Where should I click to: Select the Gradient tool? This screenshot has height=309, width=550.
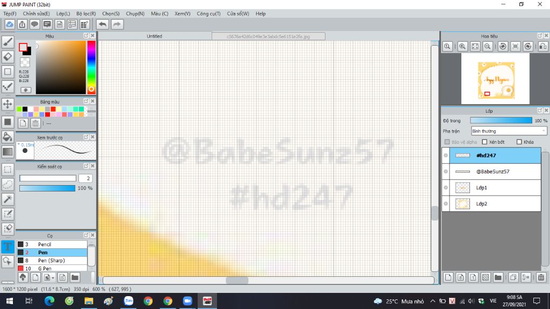[x=8, y=152]
